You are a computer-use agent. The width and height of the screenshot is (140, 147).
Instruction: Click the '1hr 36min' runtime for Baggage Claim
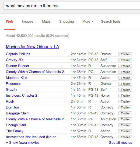coord(79,113)
